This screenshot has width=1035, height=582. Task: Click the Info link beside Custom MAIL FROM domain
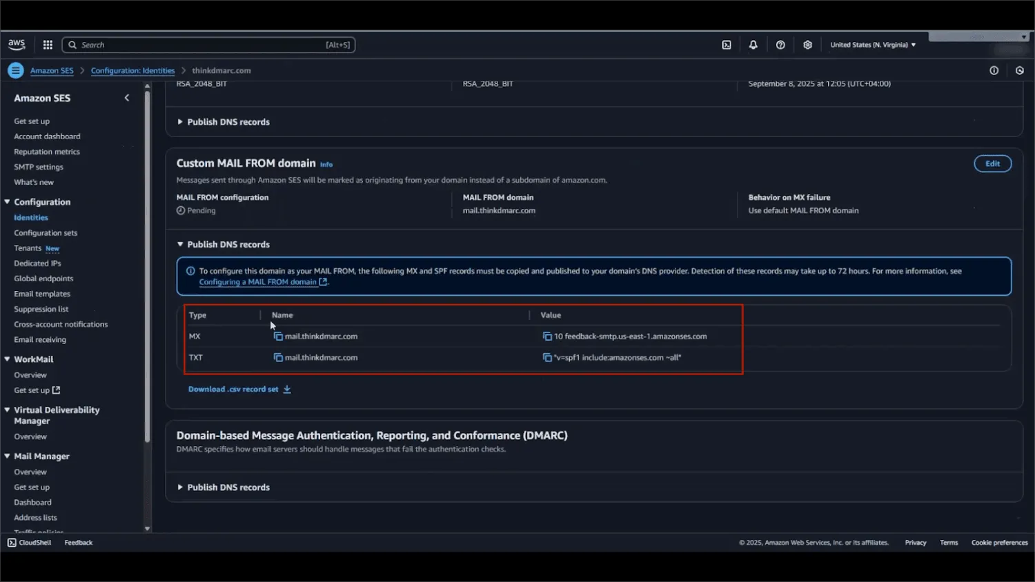tap(326, 165)
